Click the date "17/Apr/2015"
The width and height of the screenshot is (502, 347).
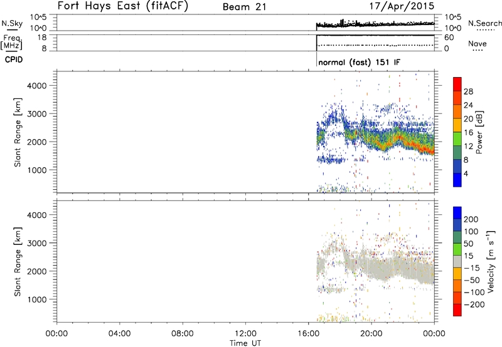point(402,6)
